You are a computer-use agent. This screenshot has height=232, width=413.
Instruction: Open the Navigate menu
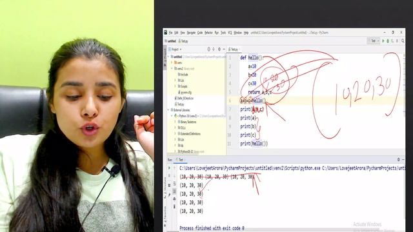click(x=191, y=33)
